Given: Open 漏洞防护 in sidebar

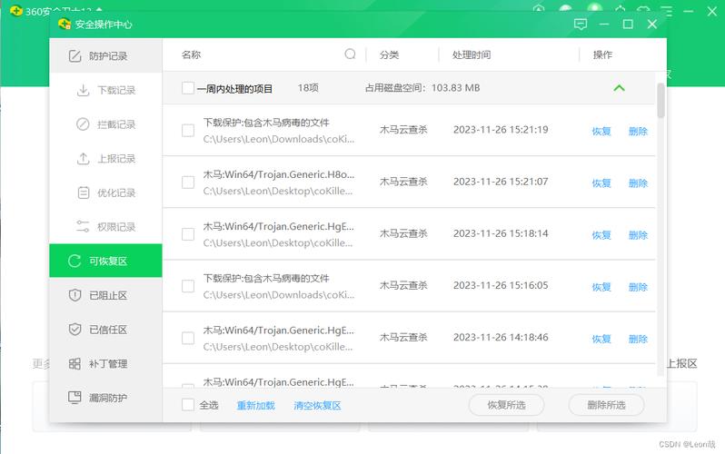Looking at the screenshot, I should tap(105, 398).
